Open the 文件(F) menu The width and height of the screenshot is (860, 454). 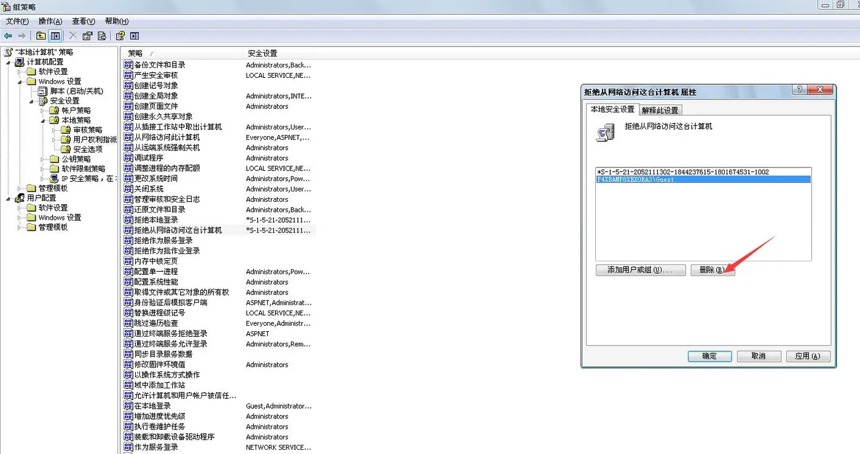pyautogui.click(x=17, y=21)
